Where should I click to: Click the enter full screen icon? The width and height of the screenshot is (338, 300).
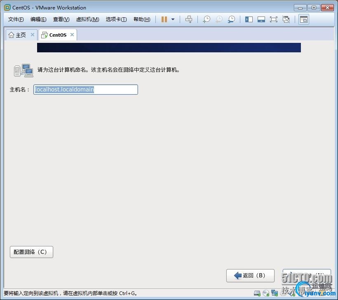point(274,19)
